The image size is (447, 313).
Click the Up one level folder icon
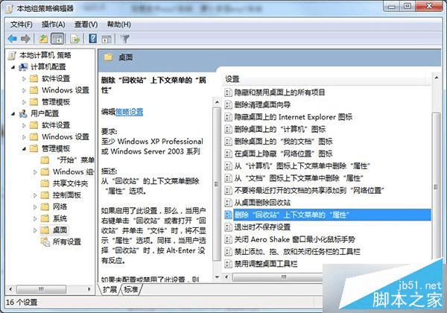pyautogui.click(x=43, y=39)
